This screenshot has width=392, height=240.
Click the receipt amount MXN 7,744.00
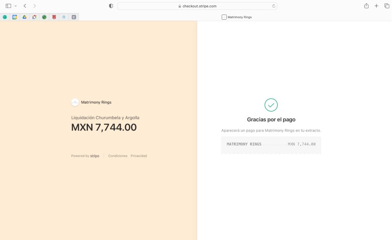302,144
